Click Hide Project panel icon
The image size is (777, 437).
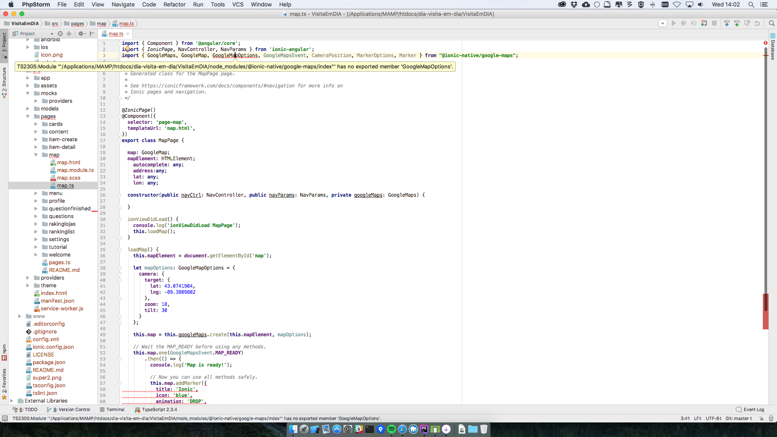point(92,34)
